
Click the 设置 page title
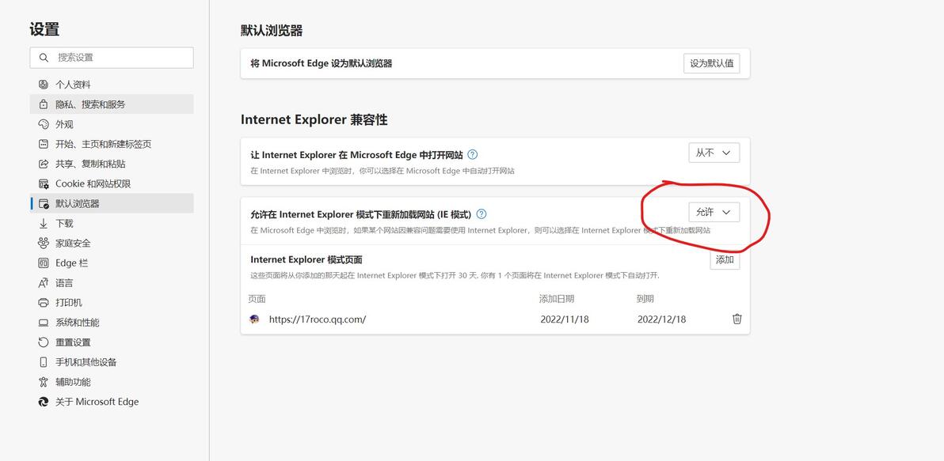point(44,28)
